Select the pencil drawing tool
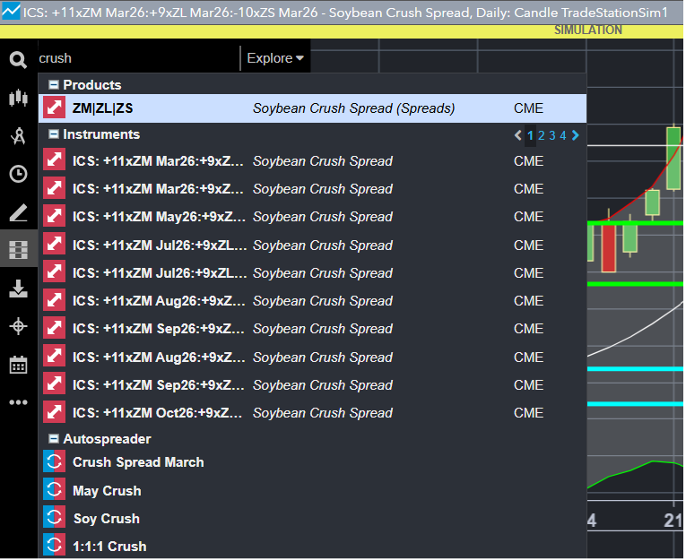 point(18,212)
